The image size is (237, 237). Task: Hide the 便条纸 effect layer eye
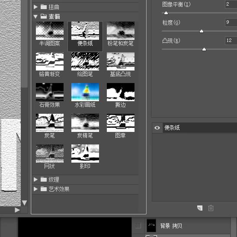point(157,128)
